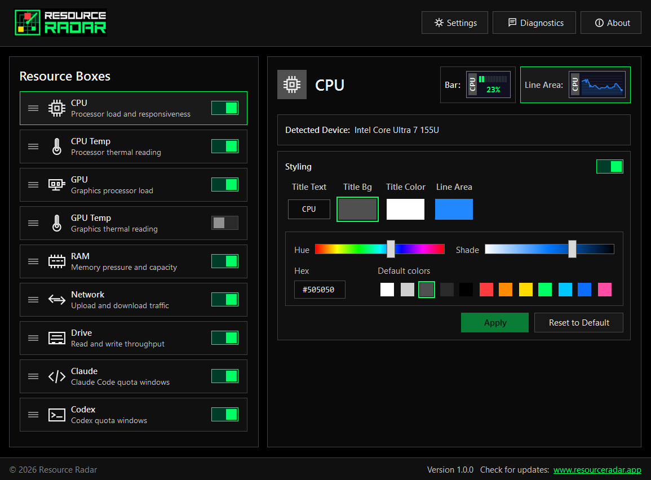
Task: Click the Drive disk icon
Action: (x=57, y=338)
